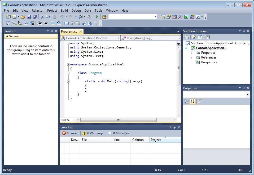Click Show All Files in Solution Explorer

[194, 37]
